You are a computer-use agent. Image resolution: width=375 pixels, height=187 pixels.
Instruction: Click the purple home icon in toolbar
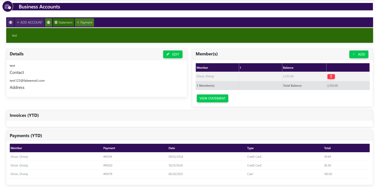pyautogui.click(x=11, y=22)
